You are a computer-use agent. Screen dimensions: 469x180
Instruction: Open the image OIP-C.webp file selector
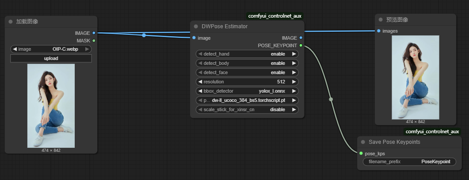coord(51,49)
